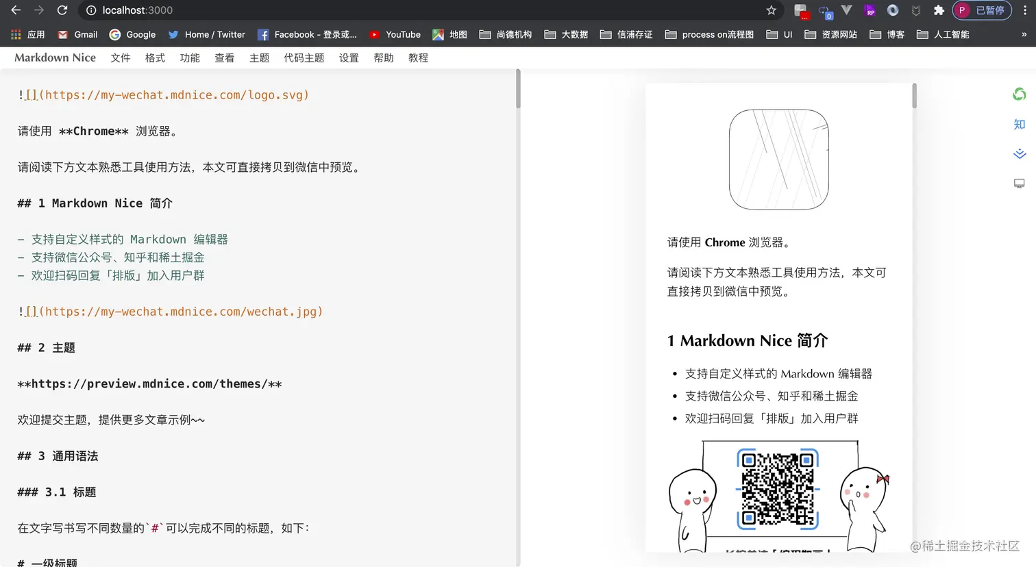
Task: Click the logo image in preview pane
Action: 779,160
